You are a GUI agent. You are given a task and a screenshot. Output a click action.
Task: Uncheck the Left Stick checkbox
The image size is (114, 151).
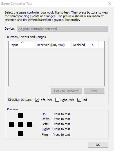37,100
